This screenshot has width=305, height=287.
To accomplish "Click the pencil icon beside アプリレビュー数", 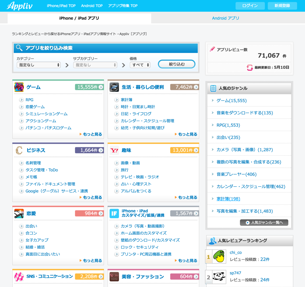I will [x=212, y=49].
